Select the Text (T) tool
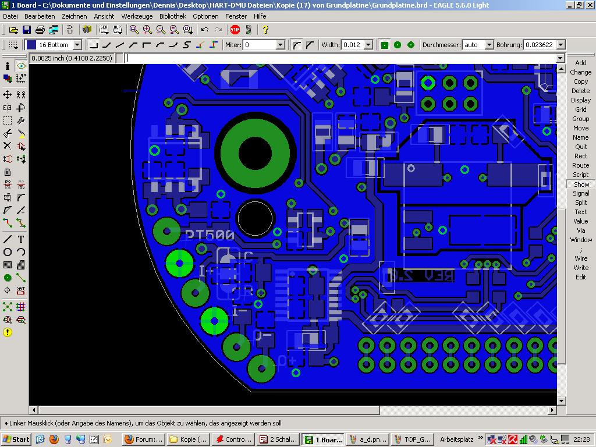596x447 pixels. point(21,239)
